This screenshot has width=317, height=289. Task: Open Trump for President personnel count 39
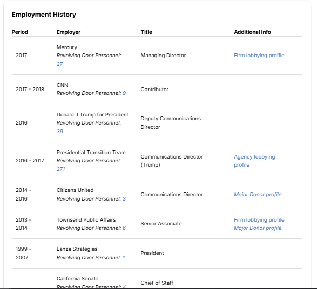[x=60, y=131]
